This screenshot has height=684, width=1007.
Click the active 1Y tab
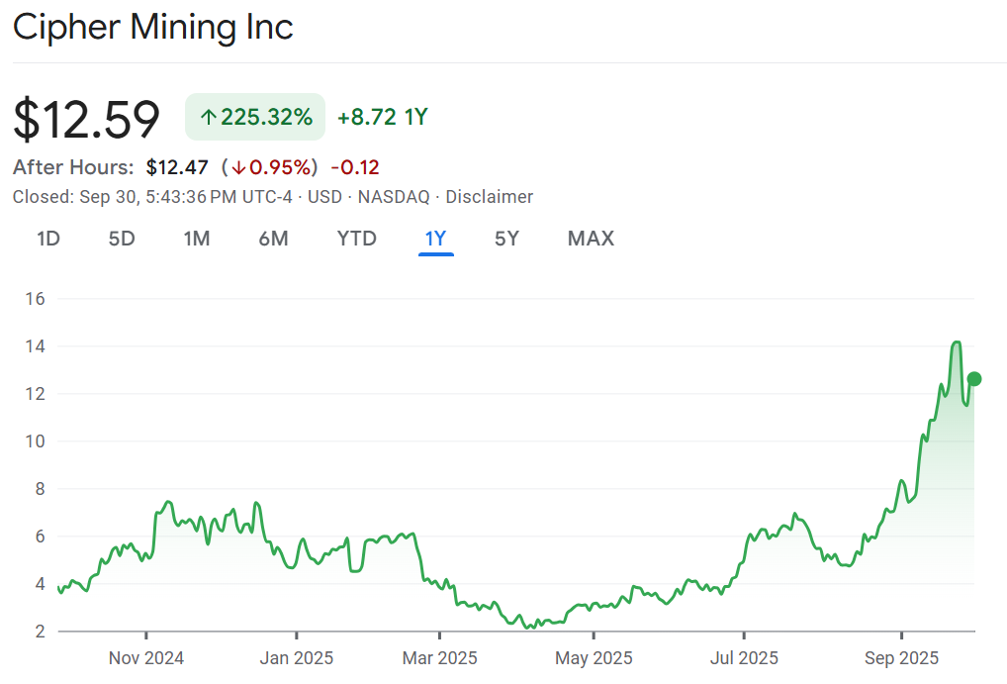click(435, 239)
